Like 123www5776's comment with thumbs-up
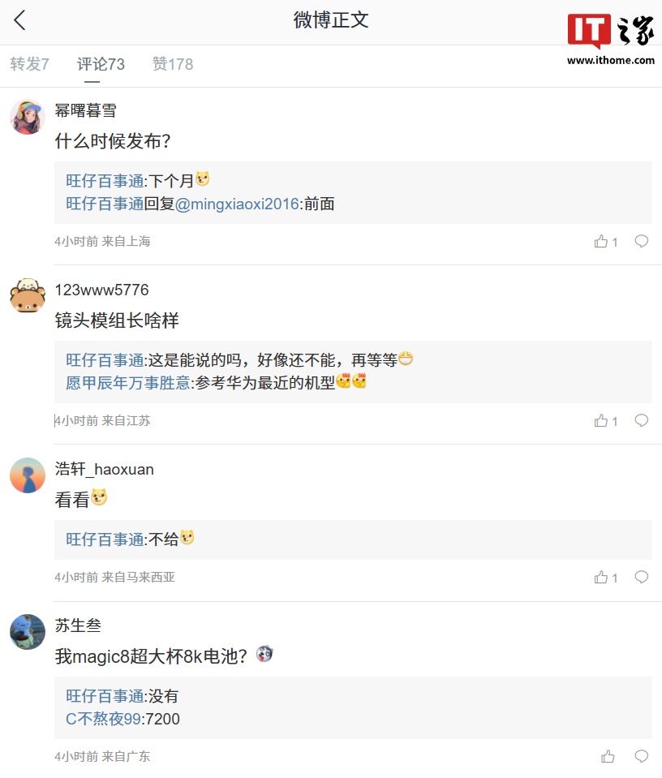The height and width of the screenshot is (778, 662). [x=601, y=421]
